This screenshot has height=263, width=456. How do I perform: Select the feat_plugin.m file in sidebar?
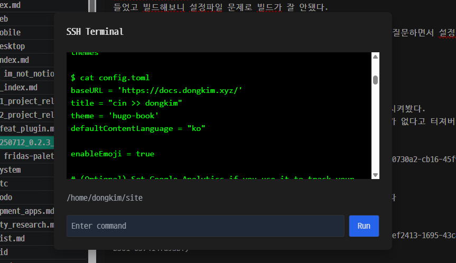click(x=27, y=128)
